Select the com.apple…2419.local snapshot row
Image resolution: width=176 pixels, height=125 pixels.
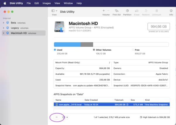tap(112, 104)
